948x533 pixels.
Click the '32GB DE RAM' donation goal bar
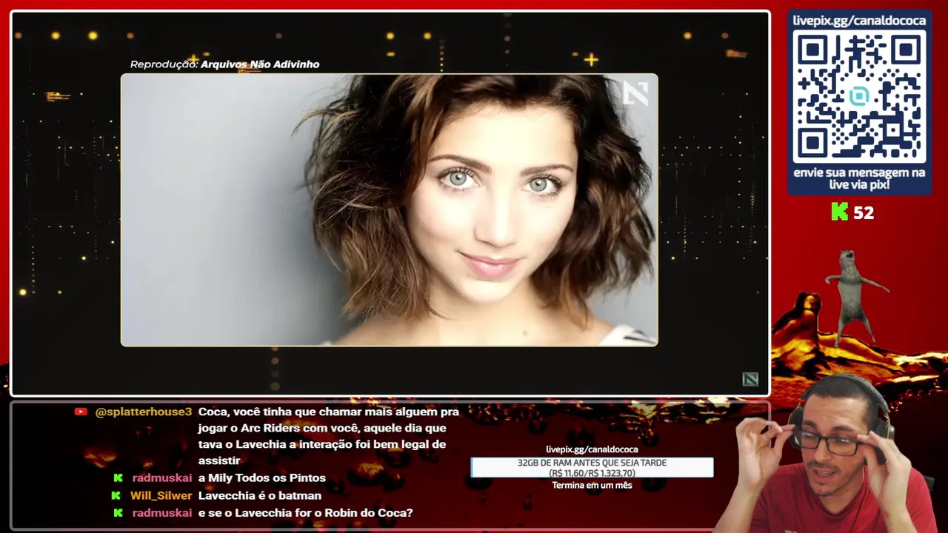592,468
